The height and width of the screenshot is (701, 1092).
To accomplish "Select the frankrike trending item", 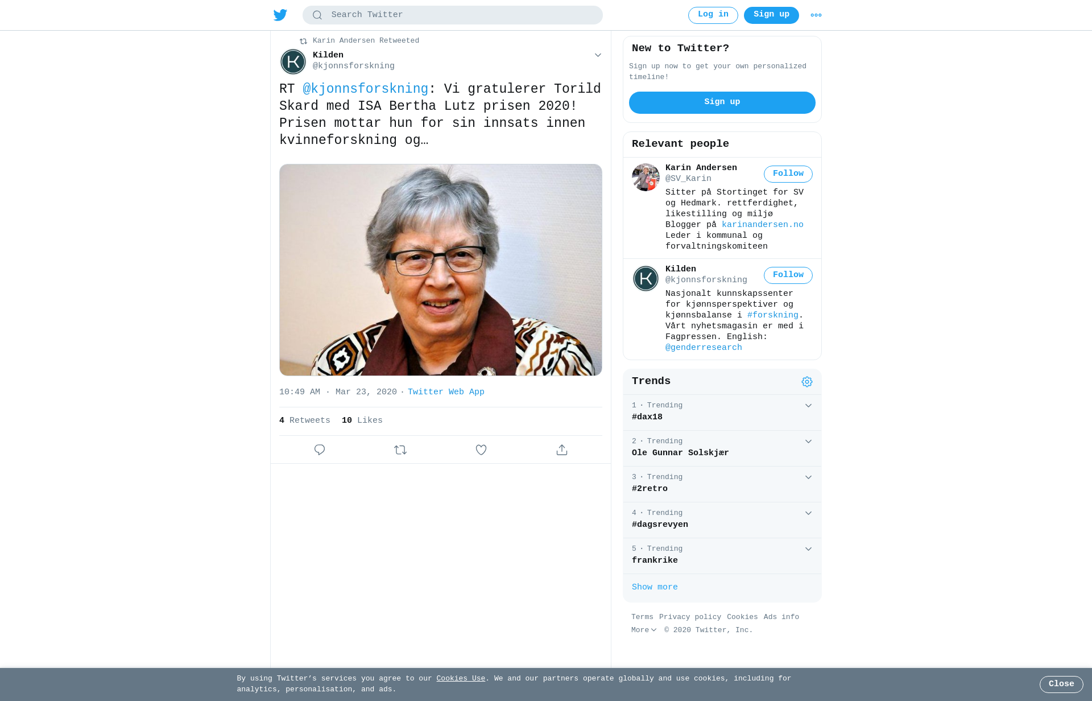I will [722, 556].
